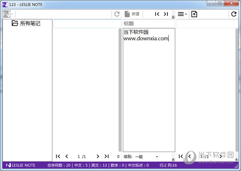Image resolution: width=241 pixels, height=171 pixels.
Task: Minimize the Leslie Note window
Action: (x=212, y=3)
